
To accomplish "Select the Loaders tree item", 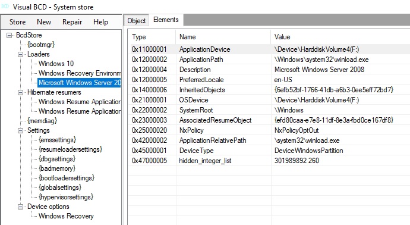I will 39,54.
